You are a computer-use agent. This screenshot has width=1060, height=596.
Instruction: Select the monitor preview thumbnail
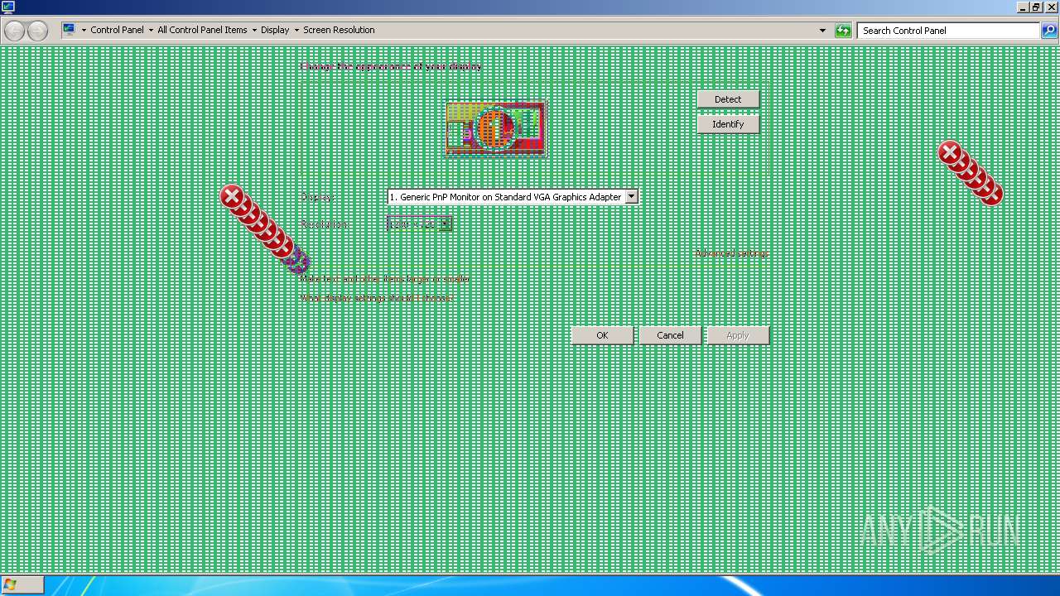(496, 129)
